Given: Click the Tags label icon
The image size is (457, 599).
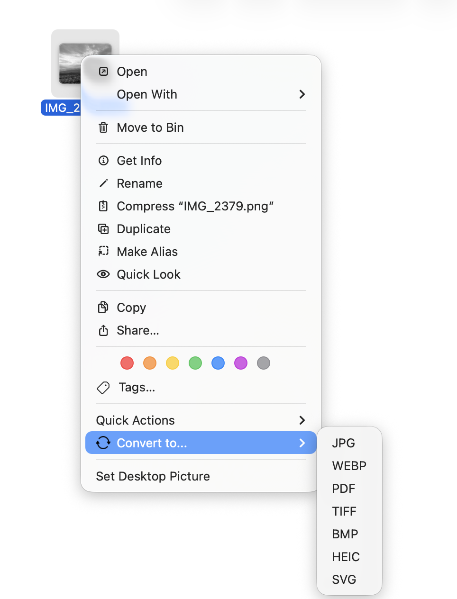Looking at the screenshot, I should pos(103,387).
